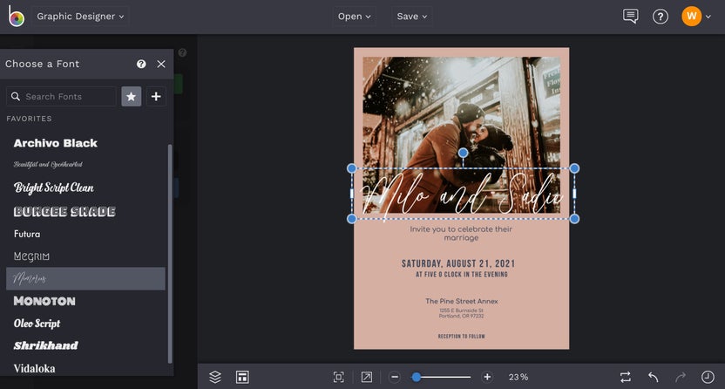The image size is (725, 389).
Task: Open the Save menu
Action: tap(412, 17)
